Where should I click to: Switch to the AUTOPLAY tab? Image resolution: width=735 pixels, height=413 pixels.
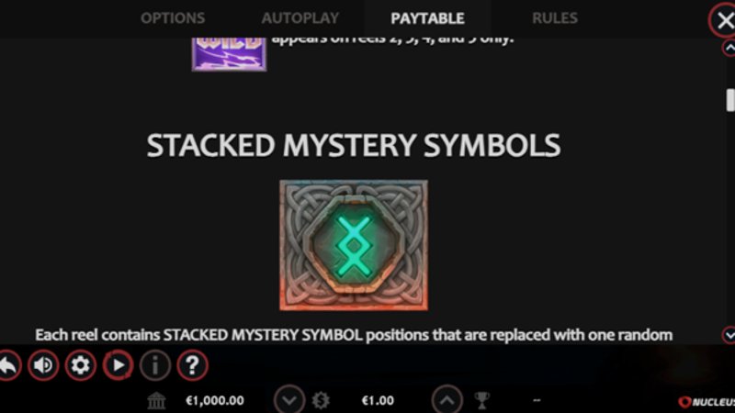(x=300, y=18)
